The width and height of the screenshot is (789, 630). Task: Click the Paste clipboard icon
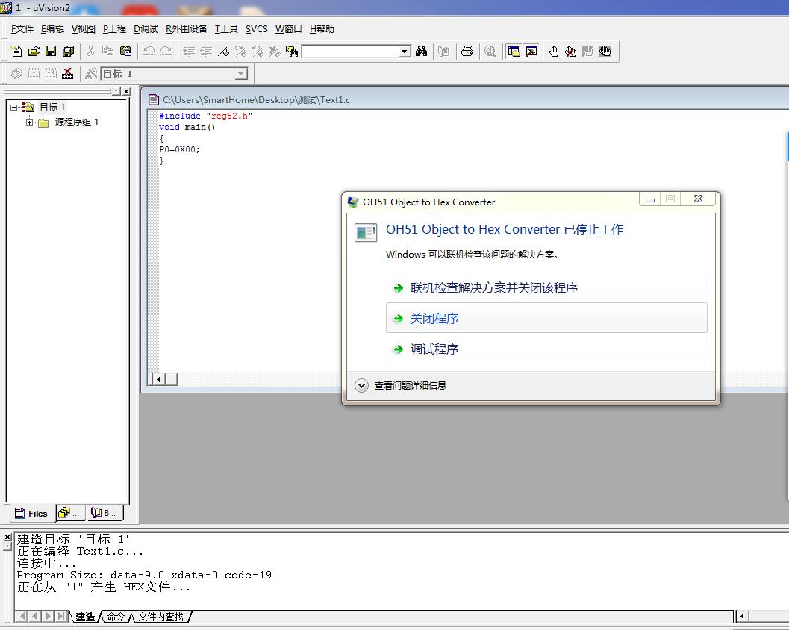[x=125, y=51]
